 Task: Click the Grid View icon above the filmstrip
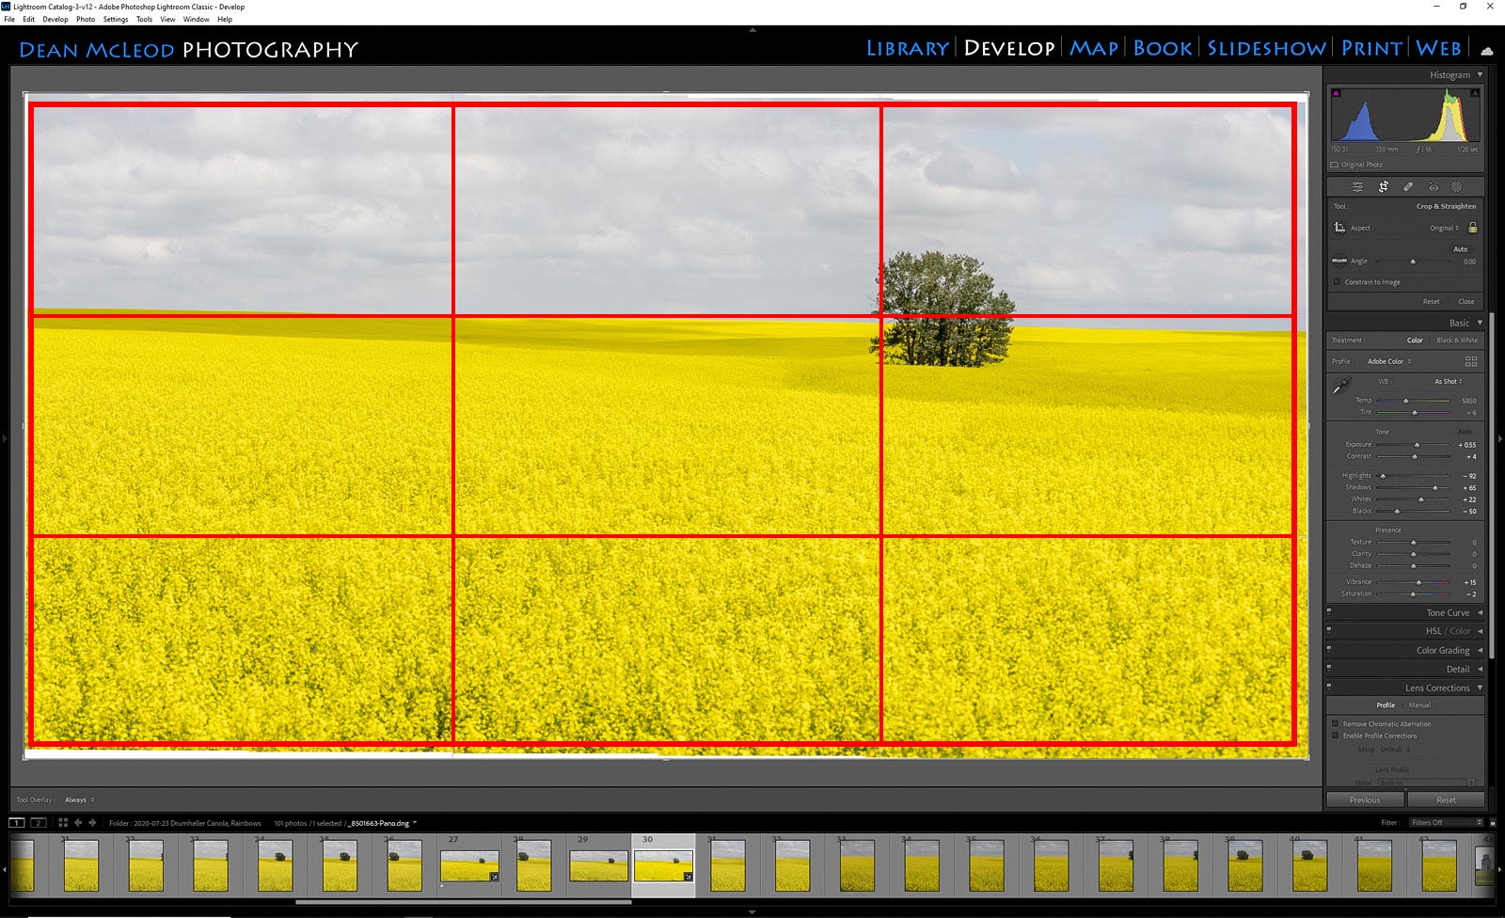click(x=62, y=822)
